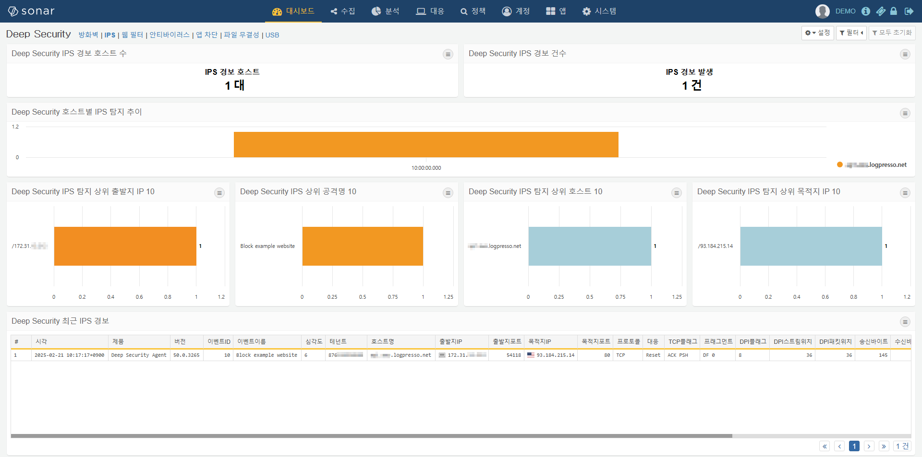Open menu of IPS 경보 건수 widget
This screenshot has width=922, height=457.
click(x=905, y=55)
